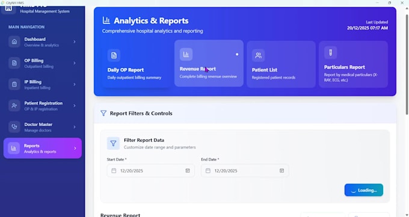Minimize the CityNH HMS window
This screenshot has height=217, width=409.
[377, 2]
